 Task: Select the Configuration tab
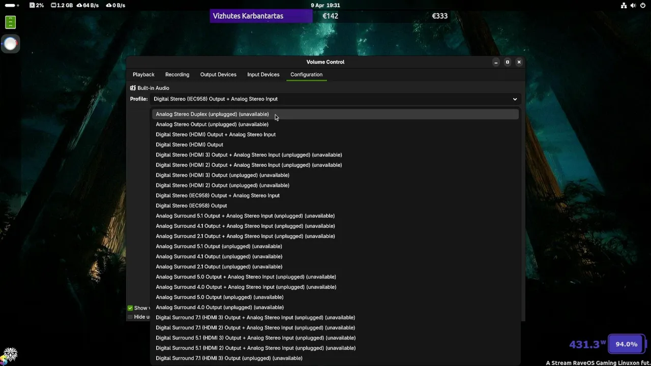click(x=306, y=74)
